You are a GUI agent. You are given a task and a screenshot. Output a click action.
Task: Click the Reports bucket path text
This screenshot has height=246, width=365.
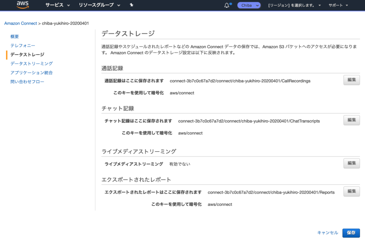[x=271, y=193]
